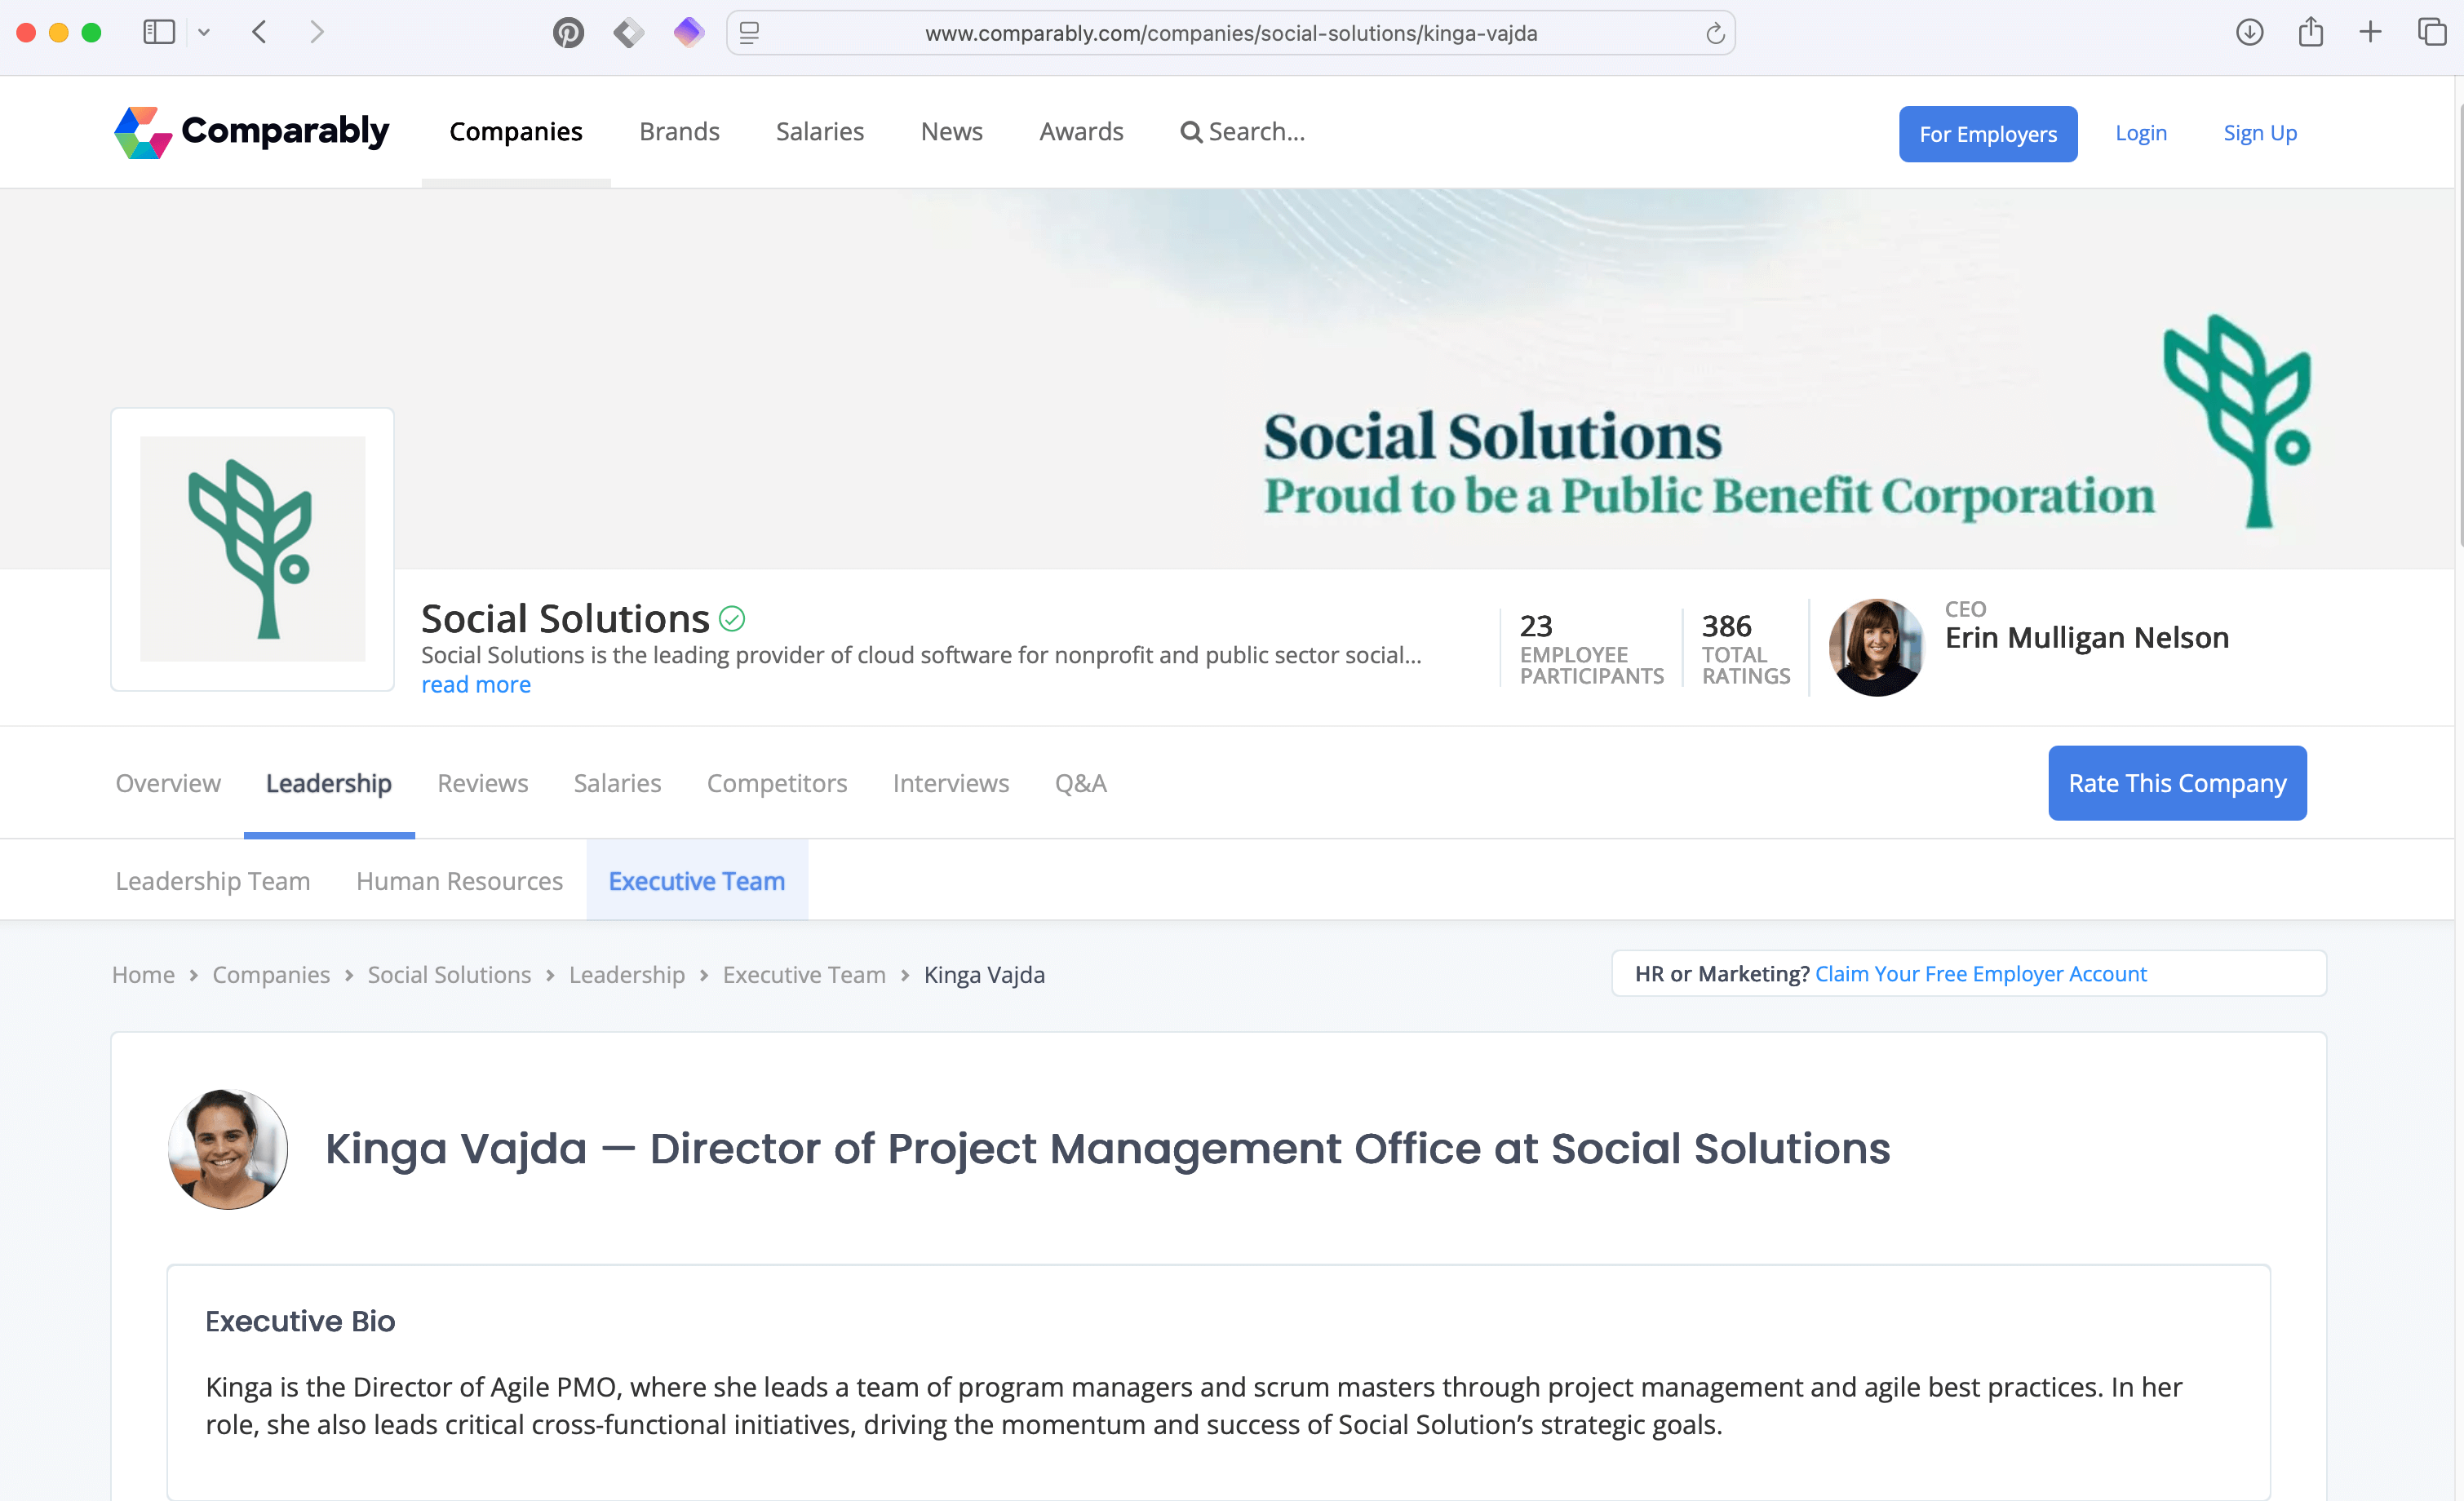Show the tab overview icon

[x=2431, y=32]
